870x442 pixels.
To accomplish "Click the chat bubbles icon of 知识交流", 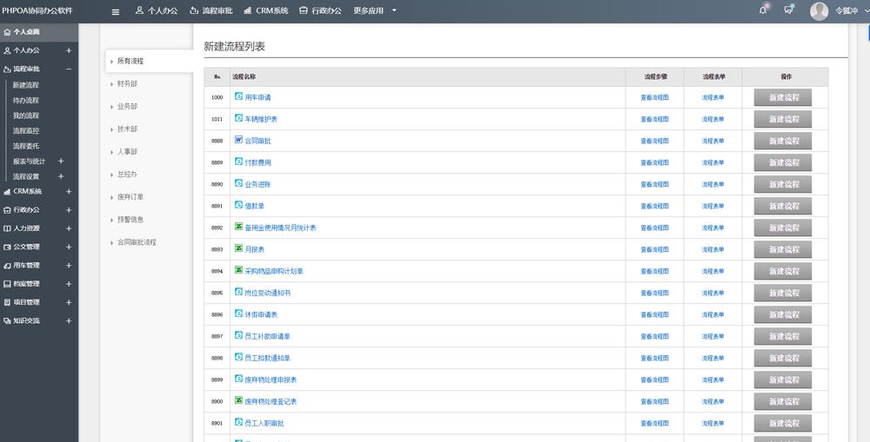I will pos(7,320).
